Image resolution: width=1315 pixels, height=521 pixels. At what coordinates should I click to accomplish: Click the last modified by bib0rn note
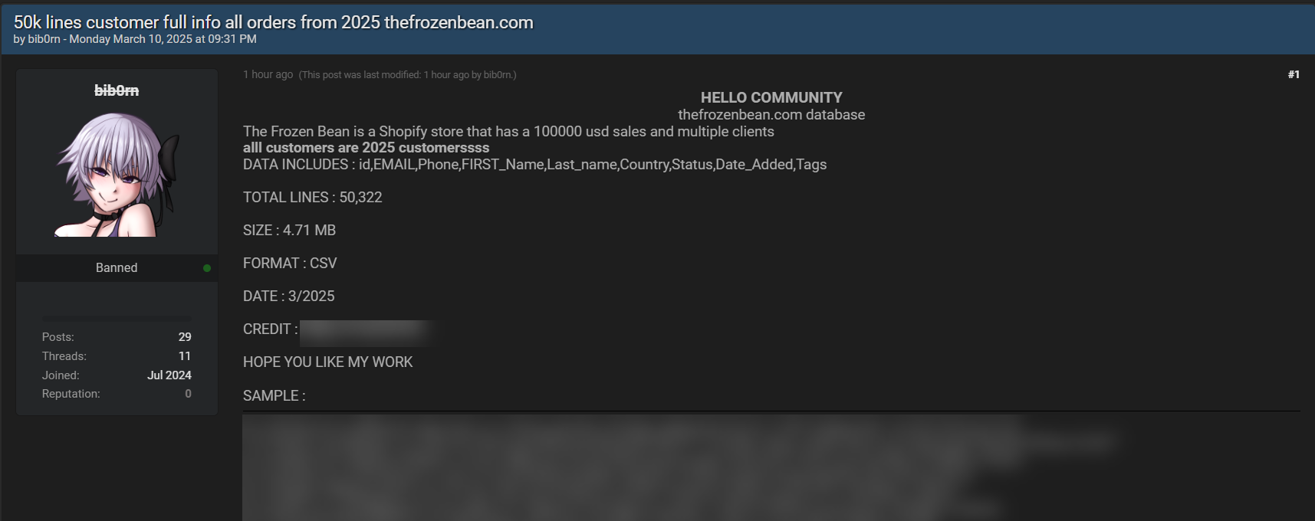click(407, 75)
